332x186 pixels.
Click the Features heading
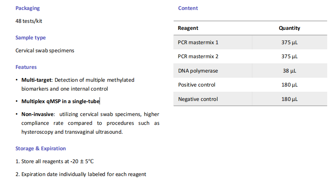tap(26, 67)
